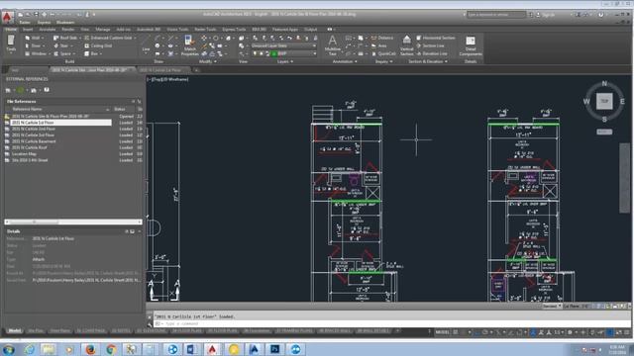This screenshot has height=356, width=634.
Task: Click the MODEL status bar button
Action: [x=443, y=332]
